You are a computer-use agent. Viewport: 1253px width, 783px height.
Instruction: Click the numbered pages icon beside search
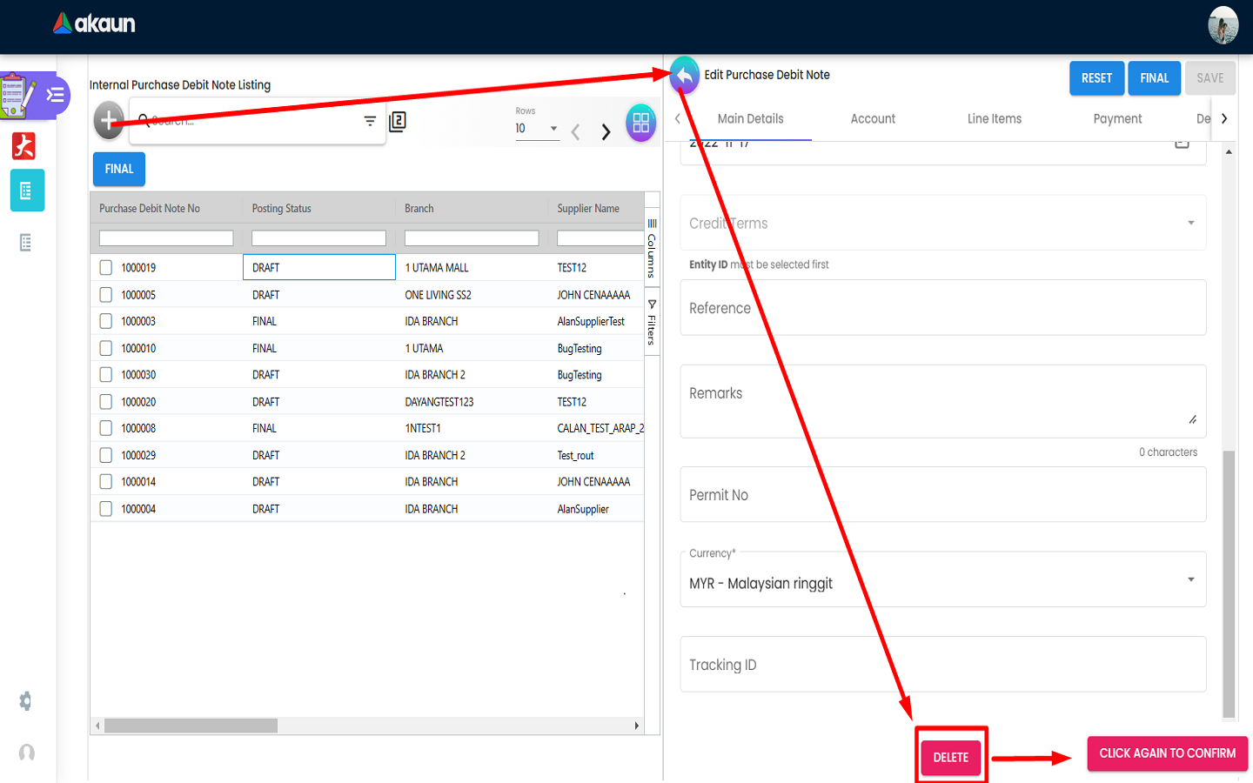[398, 121]
